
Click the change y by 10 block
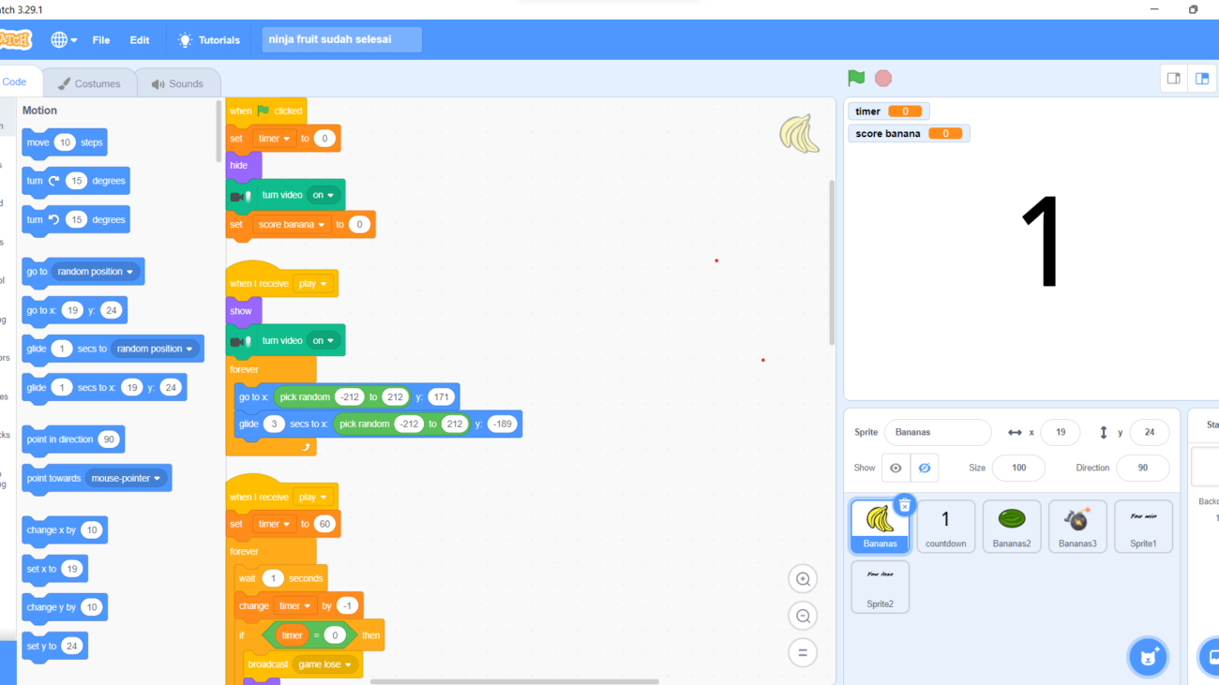click(x=65, y=607)
